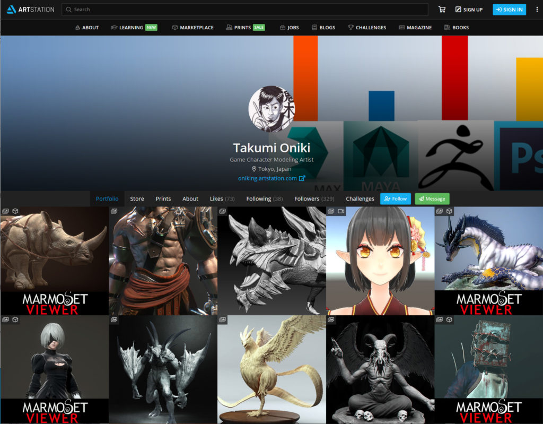Click the multi-image icon on blindfolded character thumbnail
The width and height of the screenshot is (543, 424).
5,319
